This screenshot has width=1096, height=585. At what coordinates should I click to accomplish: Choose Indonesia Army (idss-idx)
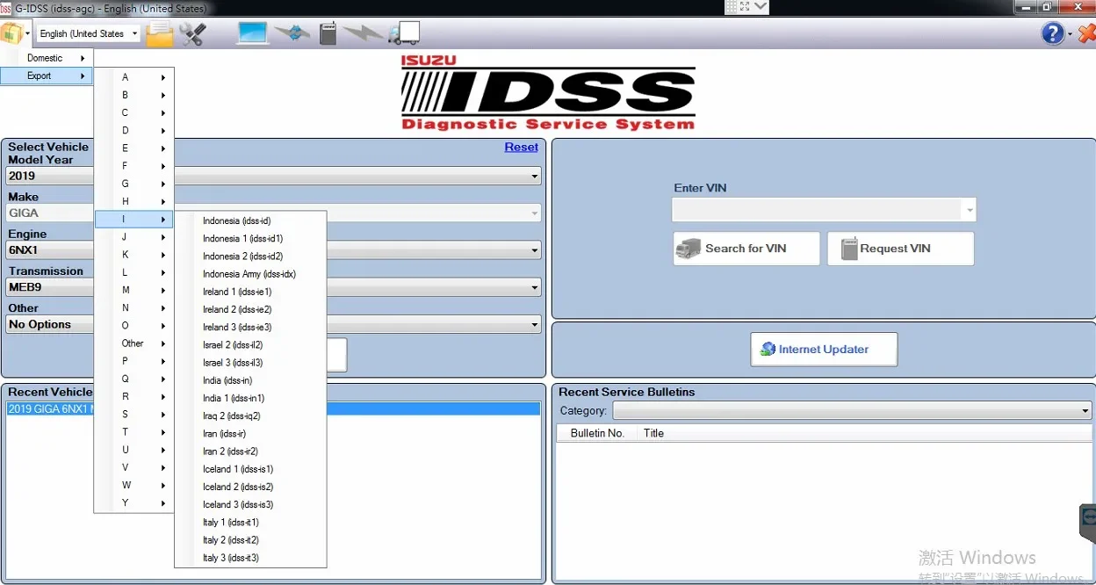251,274
